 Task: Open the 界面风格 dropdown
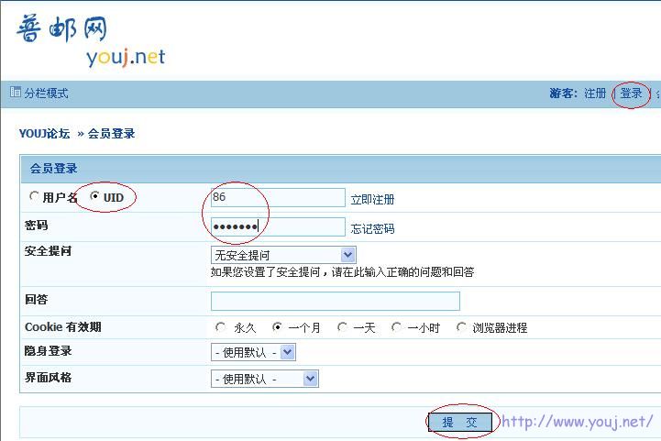[x=265, y=379]
